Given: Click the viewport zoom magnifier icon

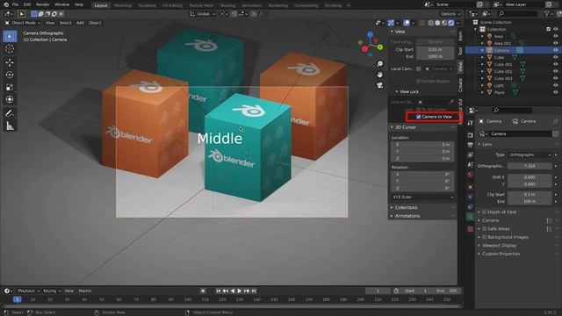Looking at the screenshot, I should tap(379, 64).
